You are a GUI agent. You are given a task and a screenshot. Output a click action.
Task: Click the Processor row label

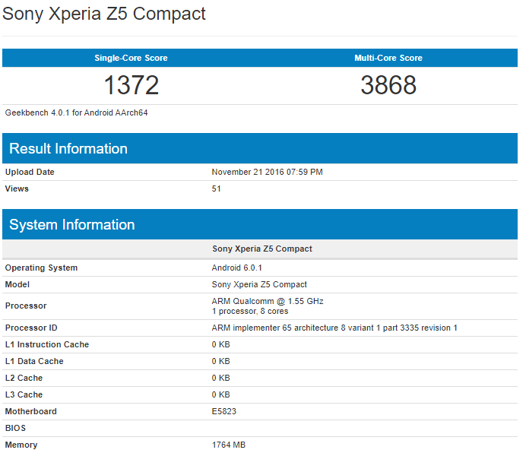point(26,306)
